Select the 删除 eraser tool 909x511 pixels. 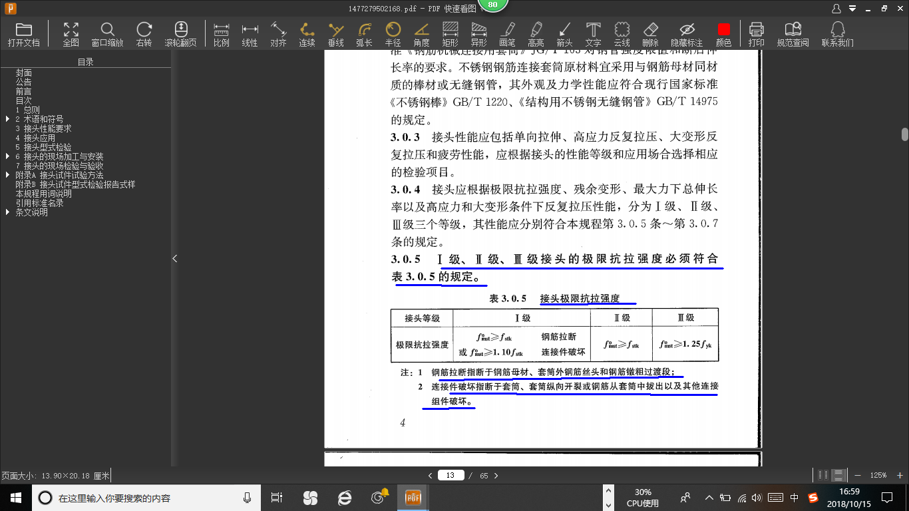pyautogui.click(x=651, y=35)
